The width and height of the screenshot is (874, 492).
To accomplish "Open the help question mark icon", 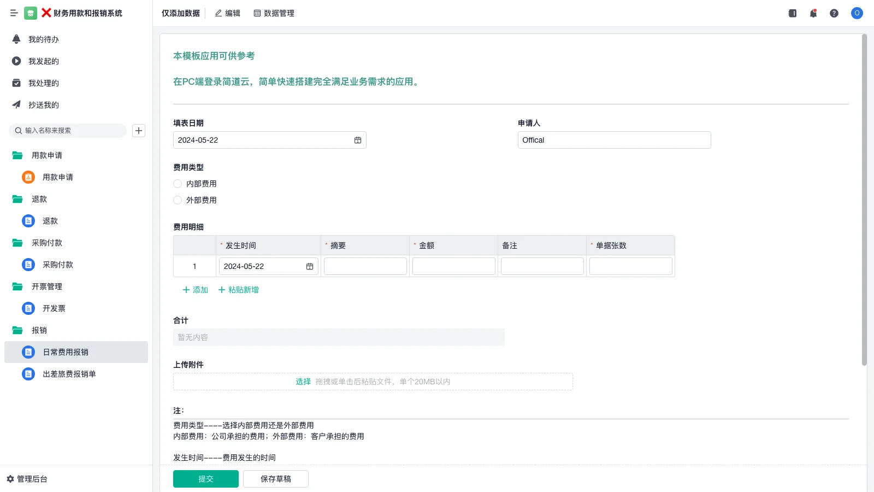I will tap(834, 13).
